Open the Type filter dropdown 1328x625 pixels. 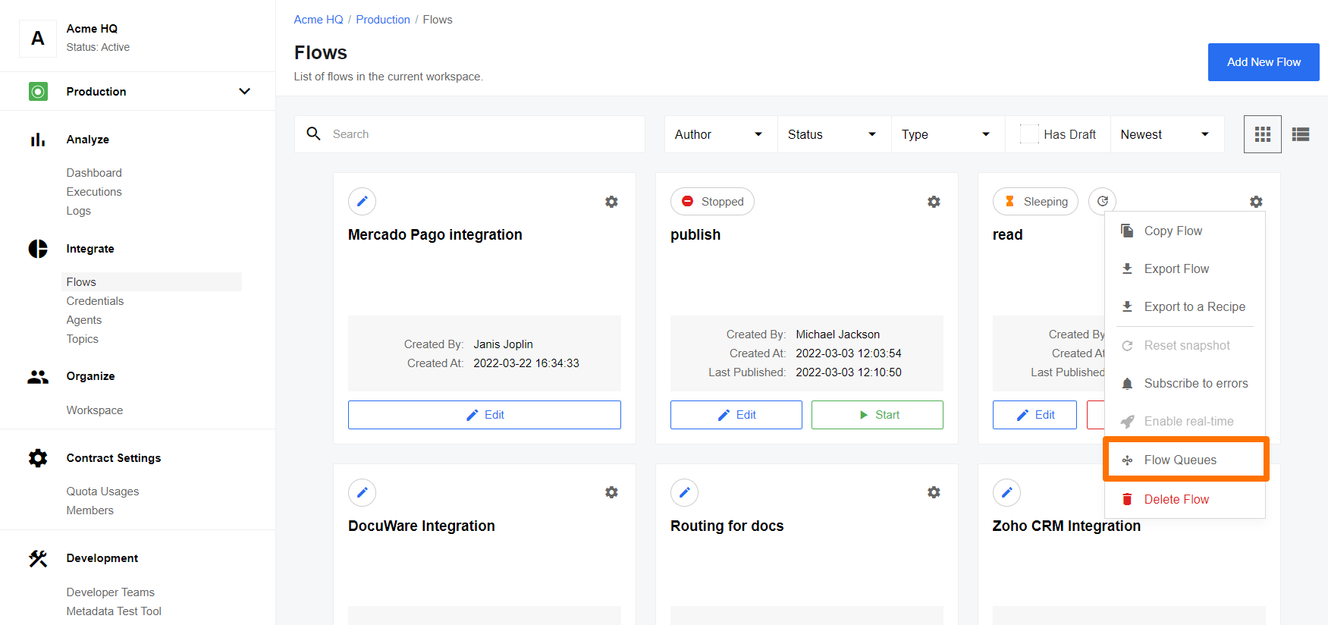tap(948, 134)
